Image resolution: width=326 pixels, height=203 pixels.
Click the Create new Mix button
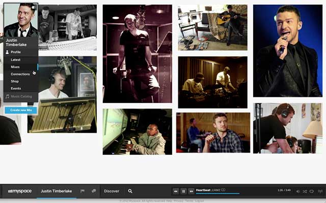click(x=21, y=110)
